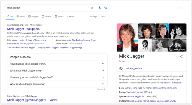Viewport: 192px width, 105px height.
Task: Click the Feedback link under People also ask
Action: (101, 89)
